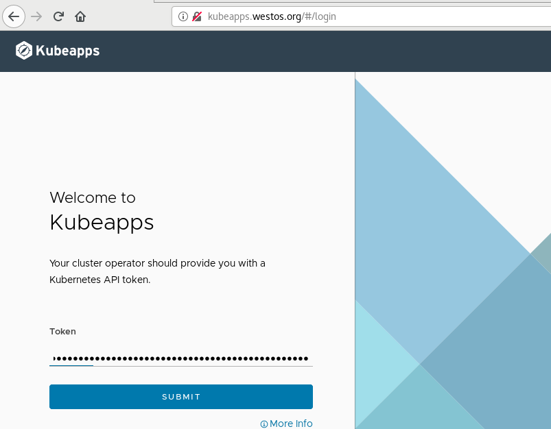Click the dark Kubeapps navigation bar
551x429 pixels.
tap(309, 50)
